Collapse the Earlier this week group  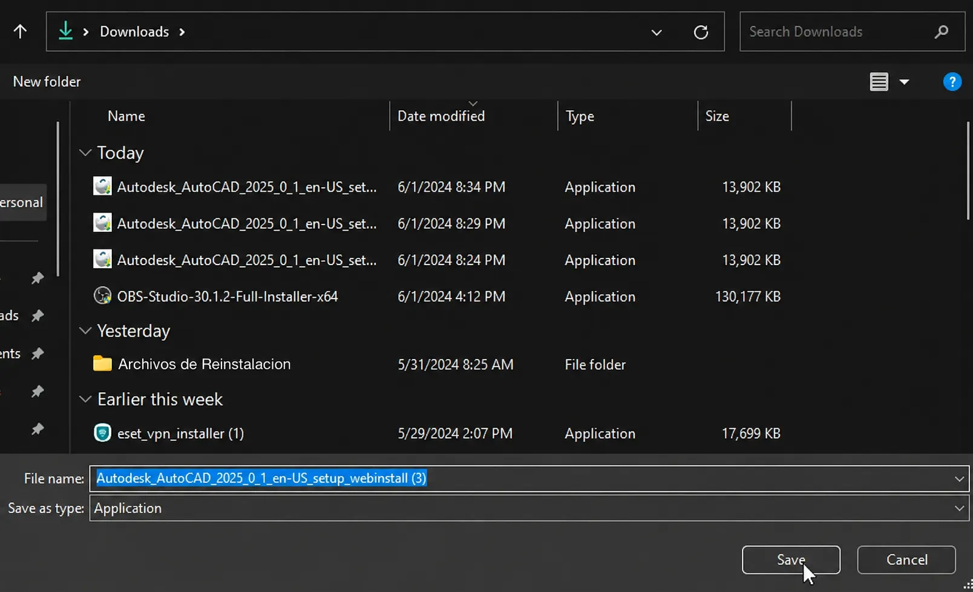click(x=85, y=399)
